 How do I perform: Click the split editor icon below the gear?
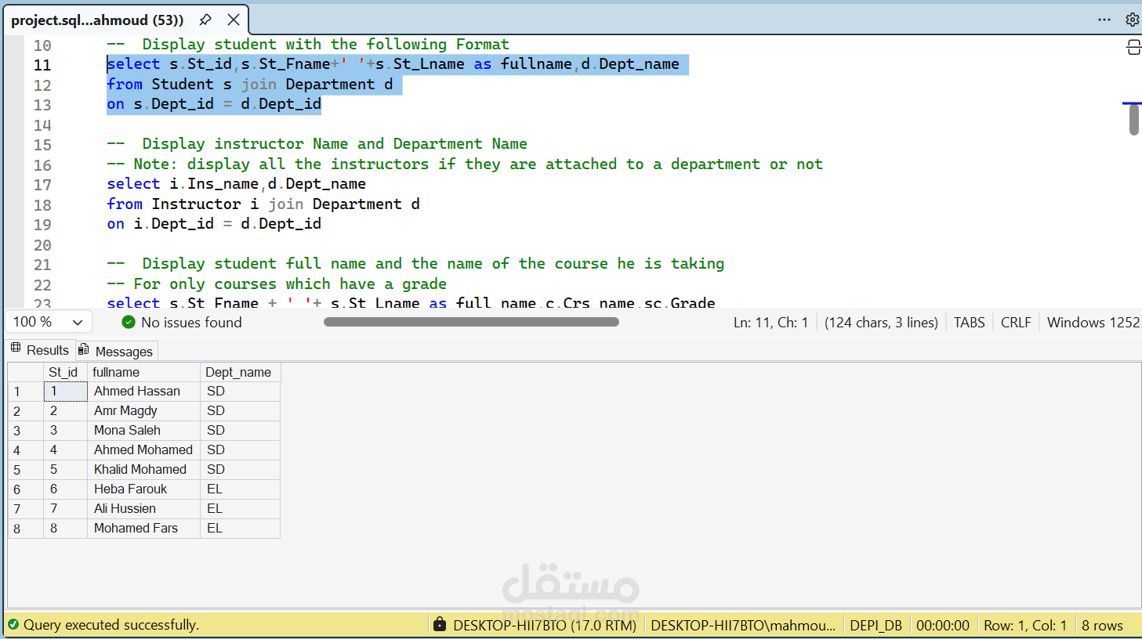[1133, 47]
